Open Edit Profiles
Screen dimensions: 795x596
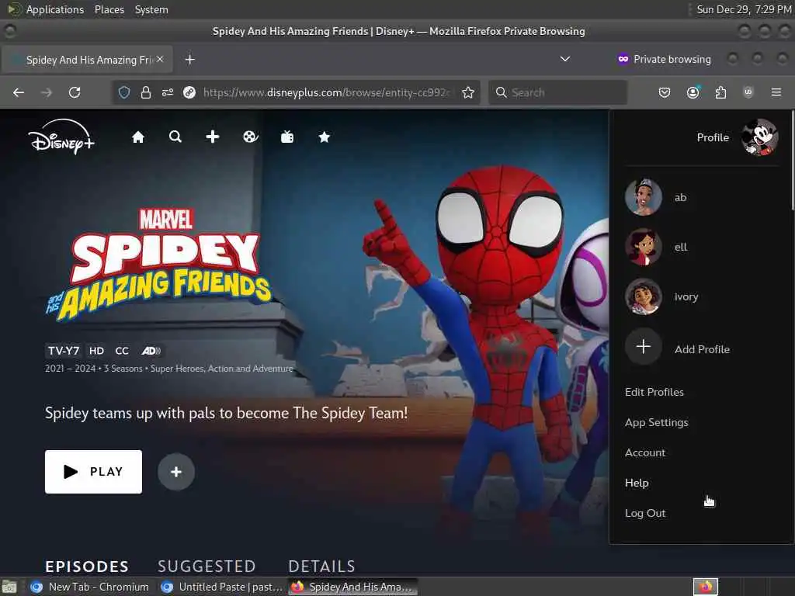coord(654,392)
